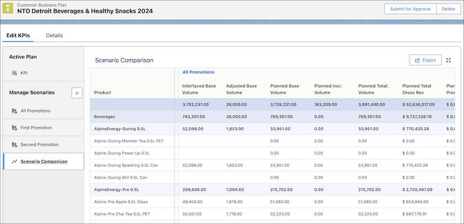464x224 pixels.
Task: Click the KPI table icon under Active Plan
Action: point(14,73)
